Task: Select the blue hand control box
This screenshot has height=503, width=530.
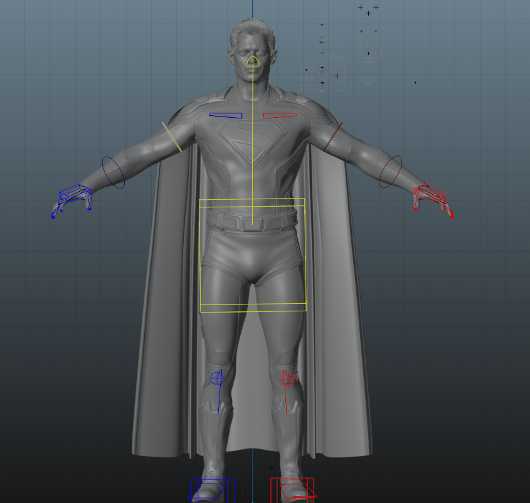Action: coord(75,192)
